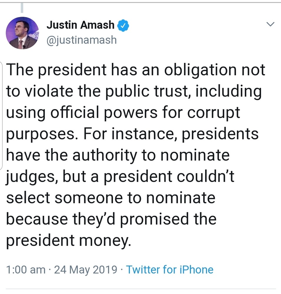Click the vertical scroll indicator on left edge
This screenshot has width=281, height=294.
tap(1, 115)
